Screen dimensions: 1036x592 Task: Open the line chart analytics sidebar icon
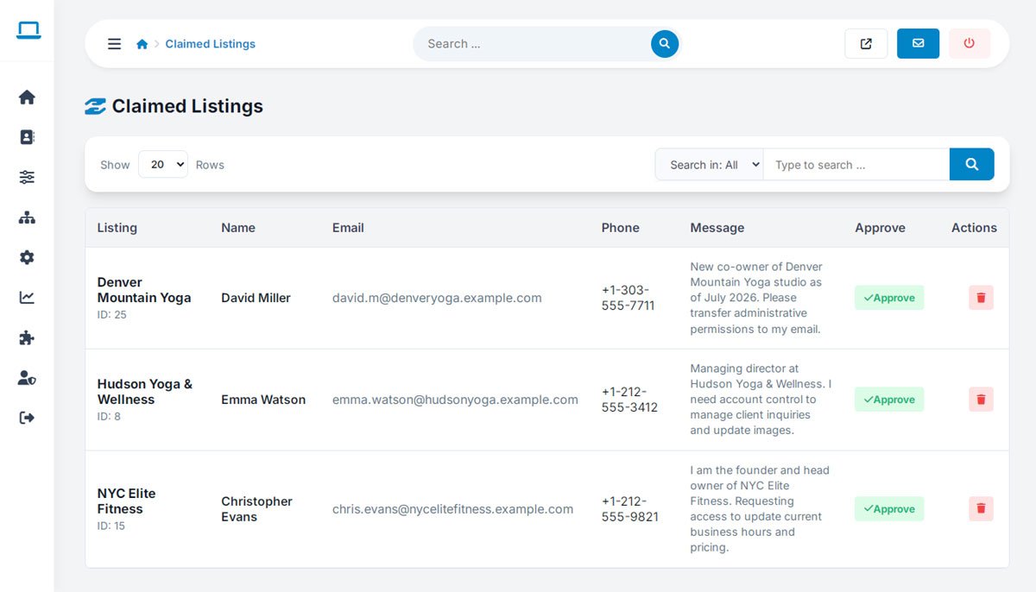coord(27,298)
